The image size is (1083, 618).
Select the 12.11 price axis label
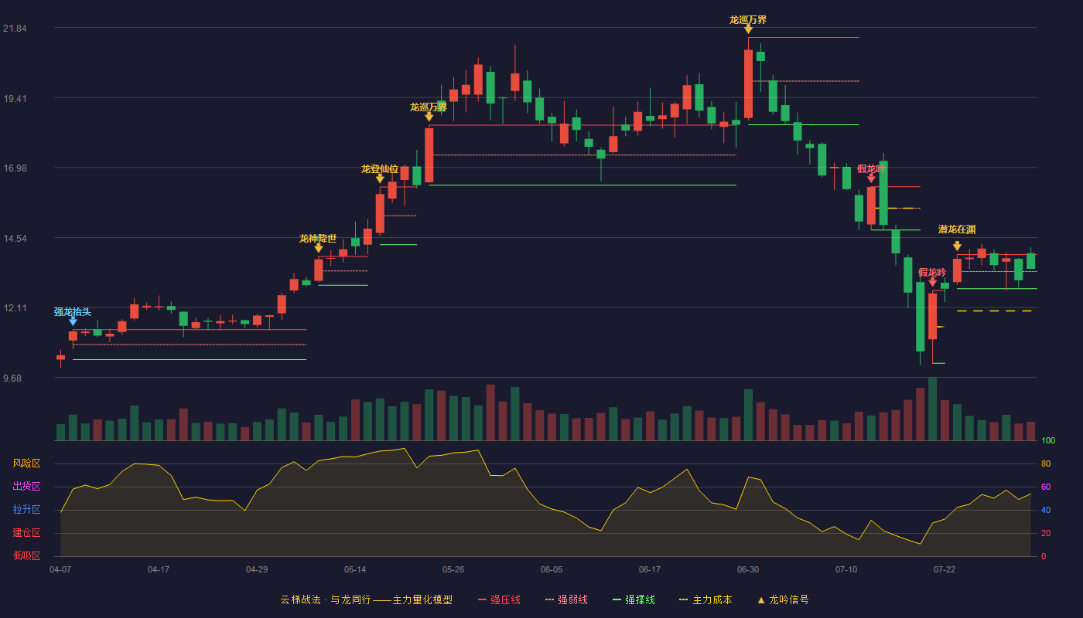pyautogui.click(x=15, y=308)
